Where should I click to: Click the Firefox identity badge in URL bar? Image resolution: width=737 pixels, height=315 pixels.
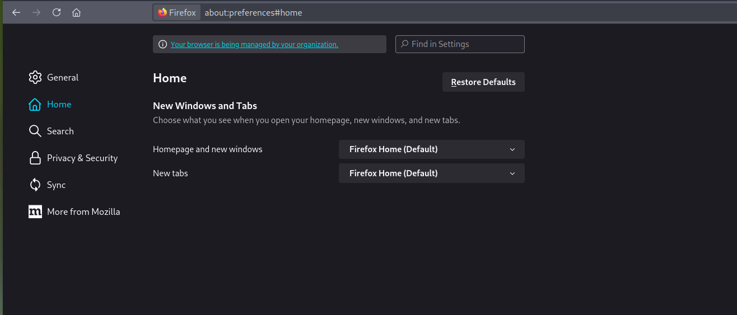pos(176,12)
